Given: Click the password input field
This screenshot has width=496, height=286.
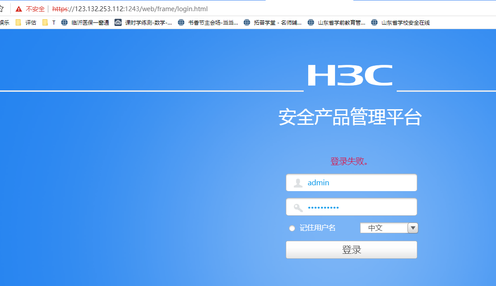Looking at the screenshot, I should (x=352, y=207).
